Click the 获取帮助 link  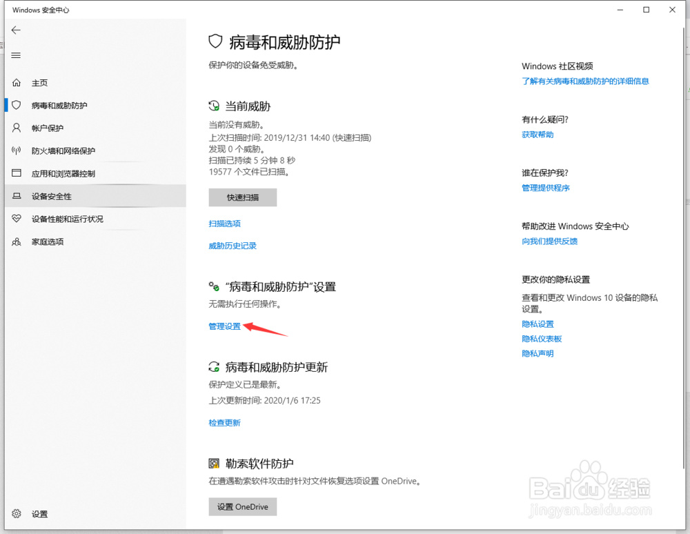[x=538, y=134]
